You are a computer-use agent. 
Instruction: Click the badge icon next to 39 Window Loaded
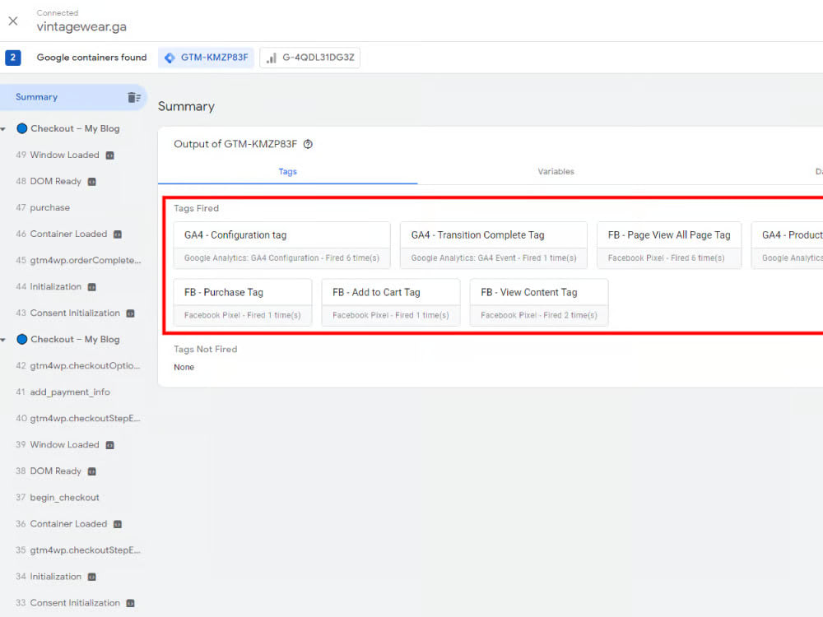(109, 445)
